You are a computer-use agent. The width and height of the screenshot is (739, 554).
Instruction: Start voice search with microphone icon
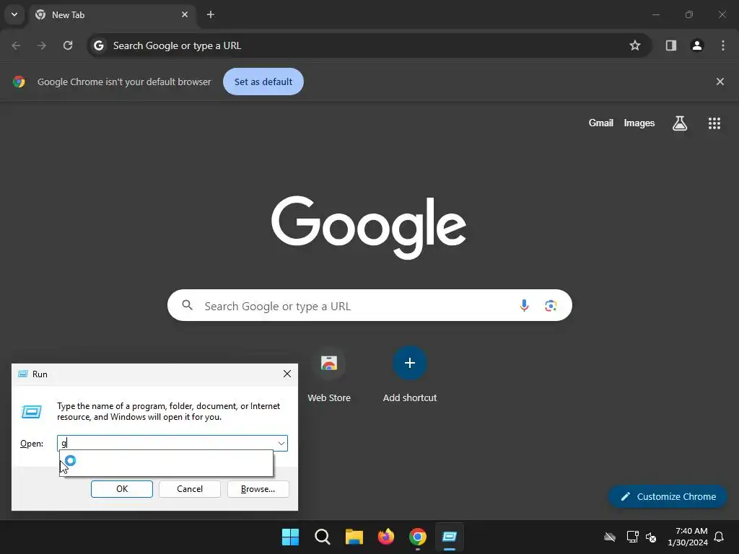[524, 306]
